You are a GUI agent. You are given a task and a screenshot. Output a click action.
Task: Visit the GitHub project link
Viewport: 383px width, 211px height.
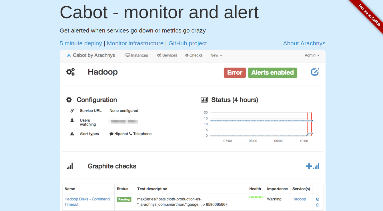tap(187, 43)
